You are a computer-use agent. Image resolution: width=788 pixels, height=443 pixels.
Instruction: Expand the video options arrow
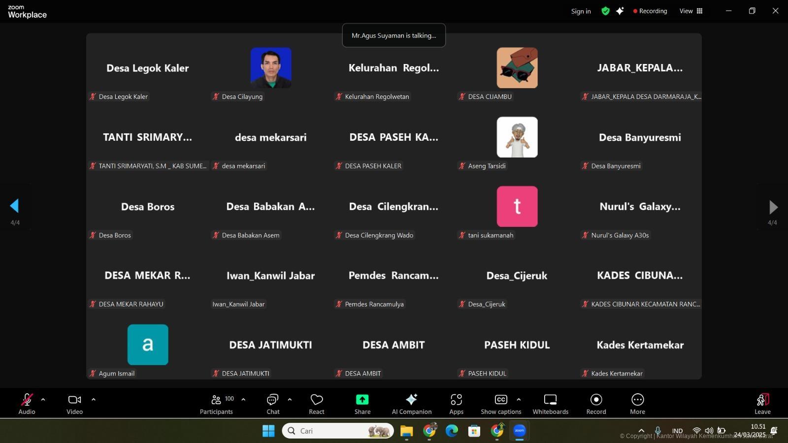coord(94,400)
